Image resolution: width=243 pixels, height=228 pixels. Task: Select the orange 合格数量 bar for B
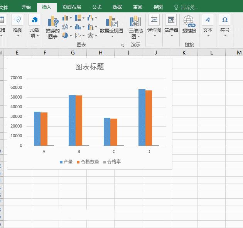pyautogui.click(x=79, y=121)
